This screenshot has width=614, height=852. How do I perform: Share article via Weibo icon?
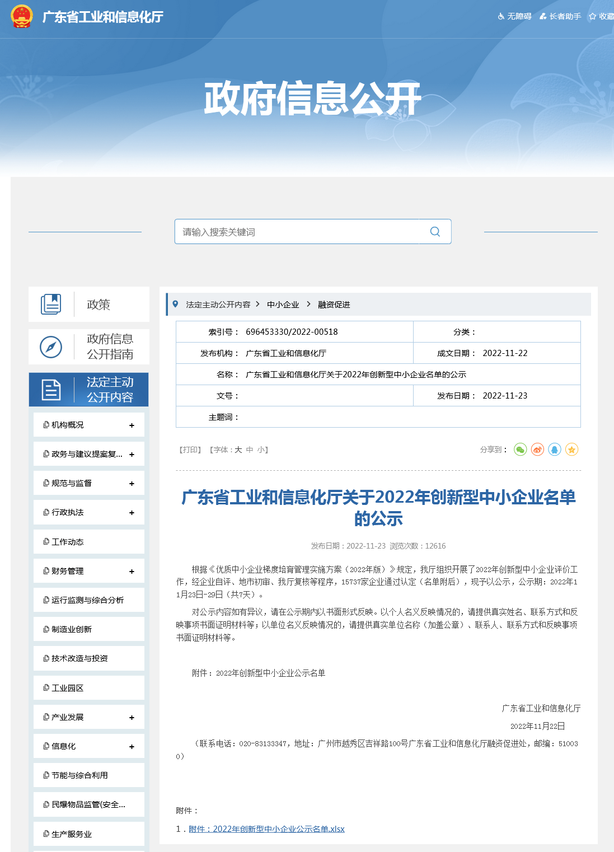(537, 450)
